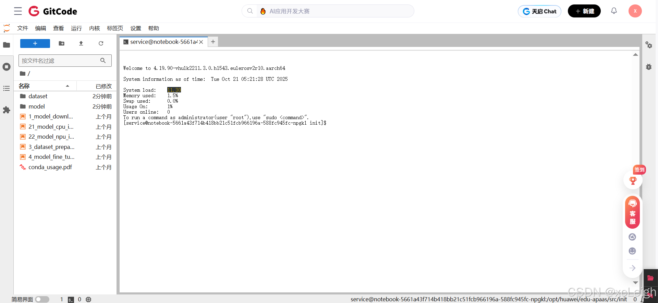Open the 1_model_downl... notebook

[66, 116]
